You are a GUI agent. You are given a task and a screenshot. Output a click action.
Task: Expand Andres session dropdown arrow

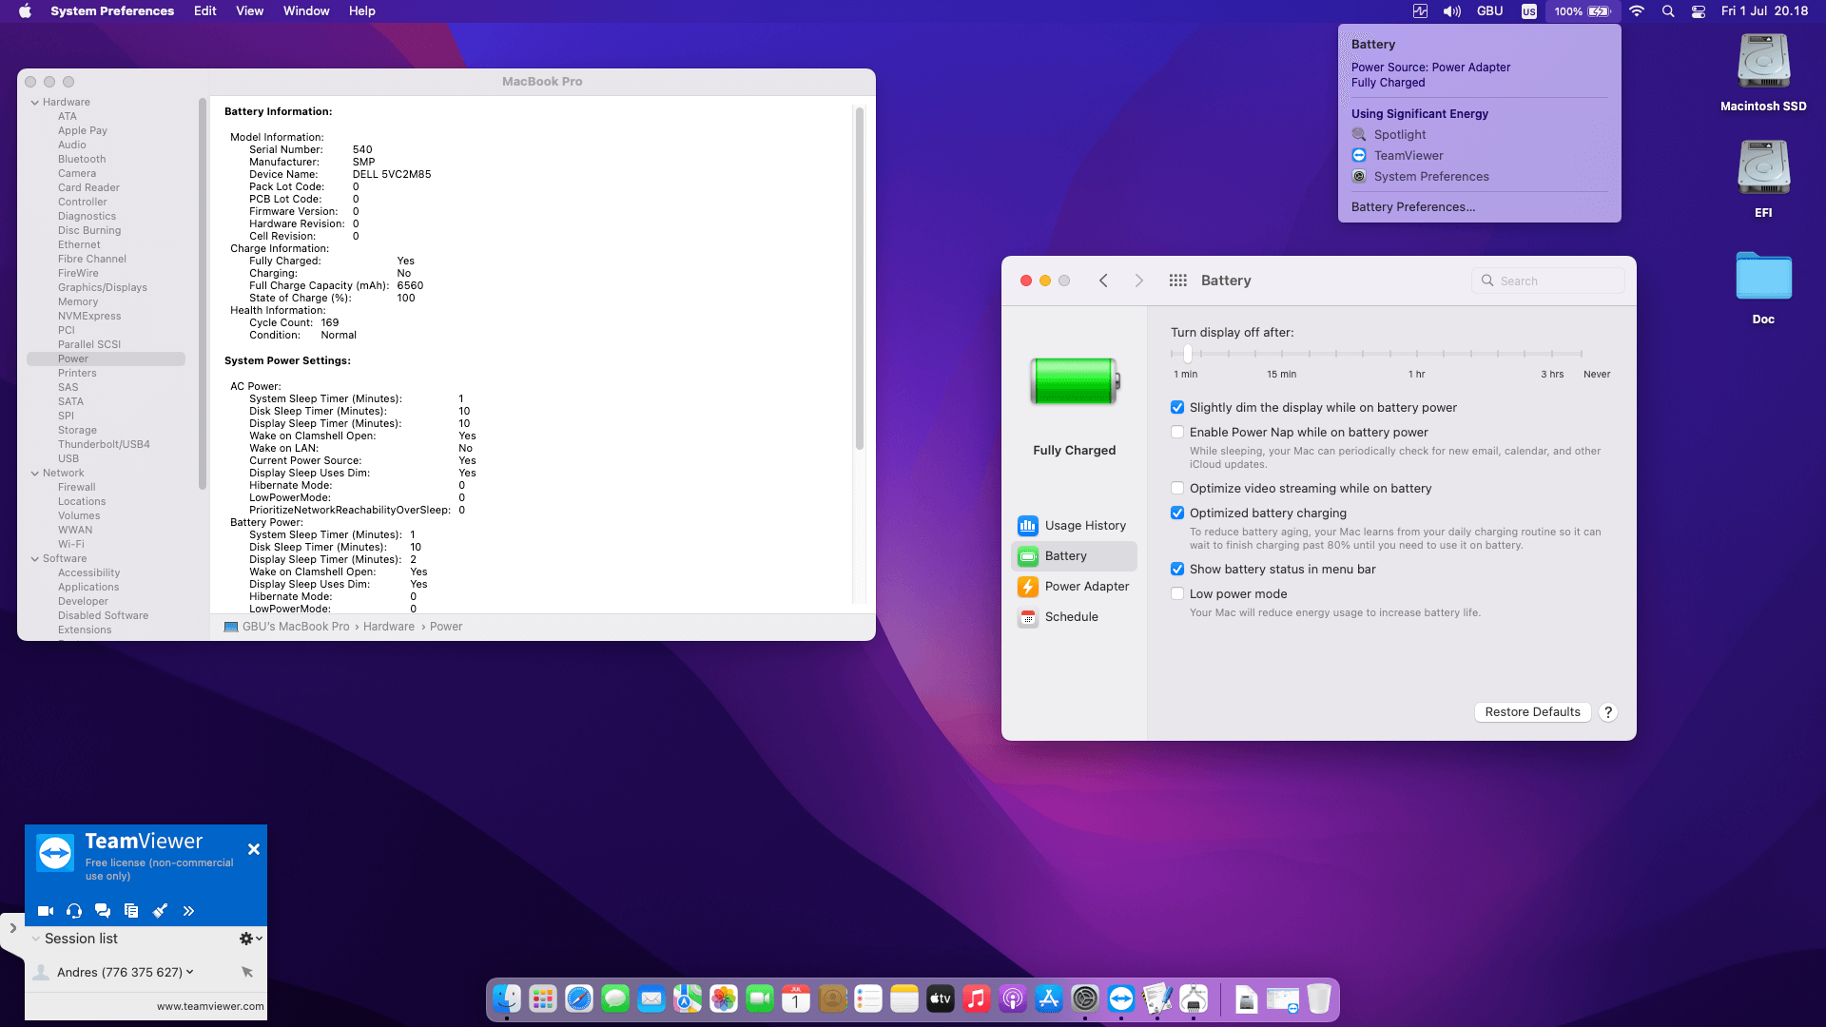[190, 972]
